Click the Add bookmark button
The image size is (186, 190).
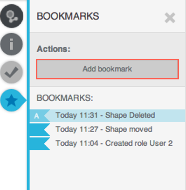107,69
